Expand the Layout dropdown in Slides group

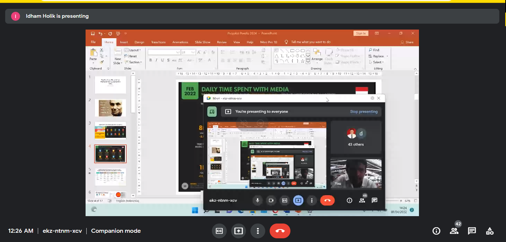click(133, 50)
